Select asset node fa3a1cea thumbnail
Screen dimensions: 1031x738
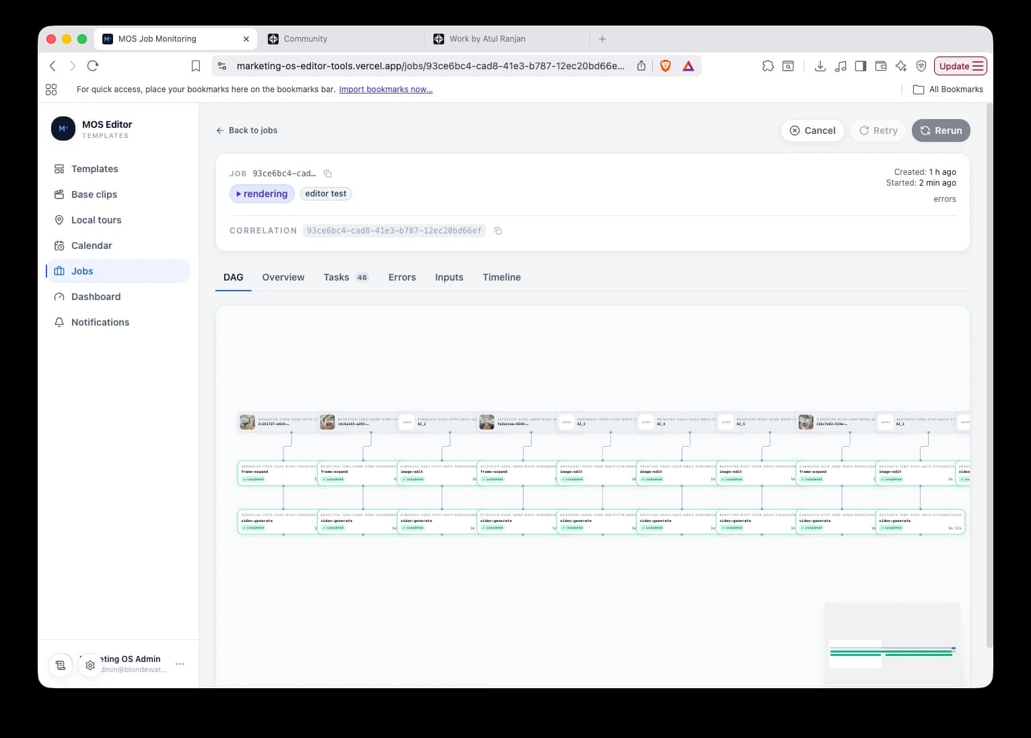coord(487,422)
